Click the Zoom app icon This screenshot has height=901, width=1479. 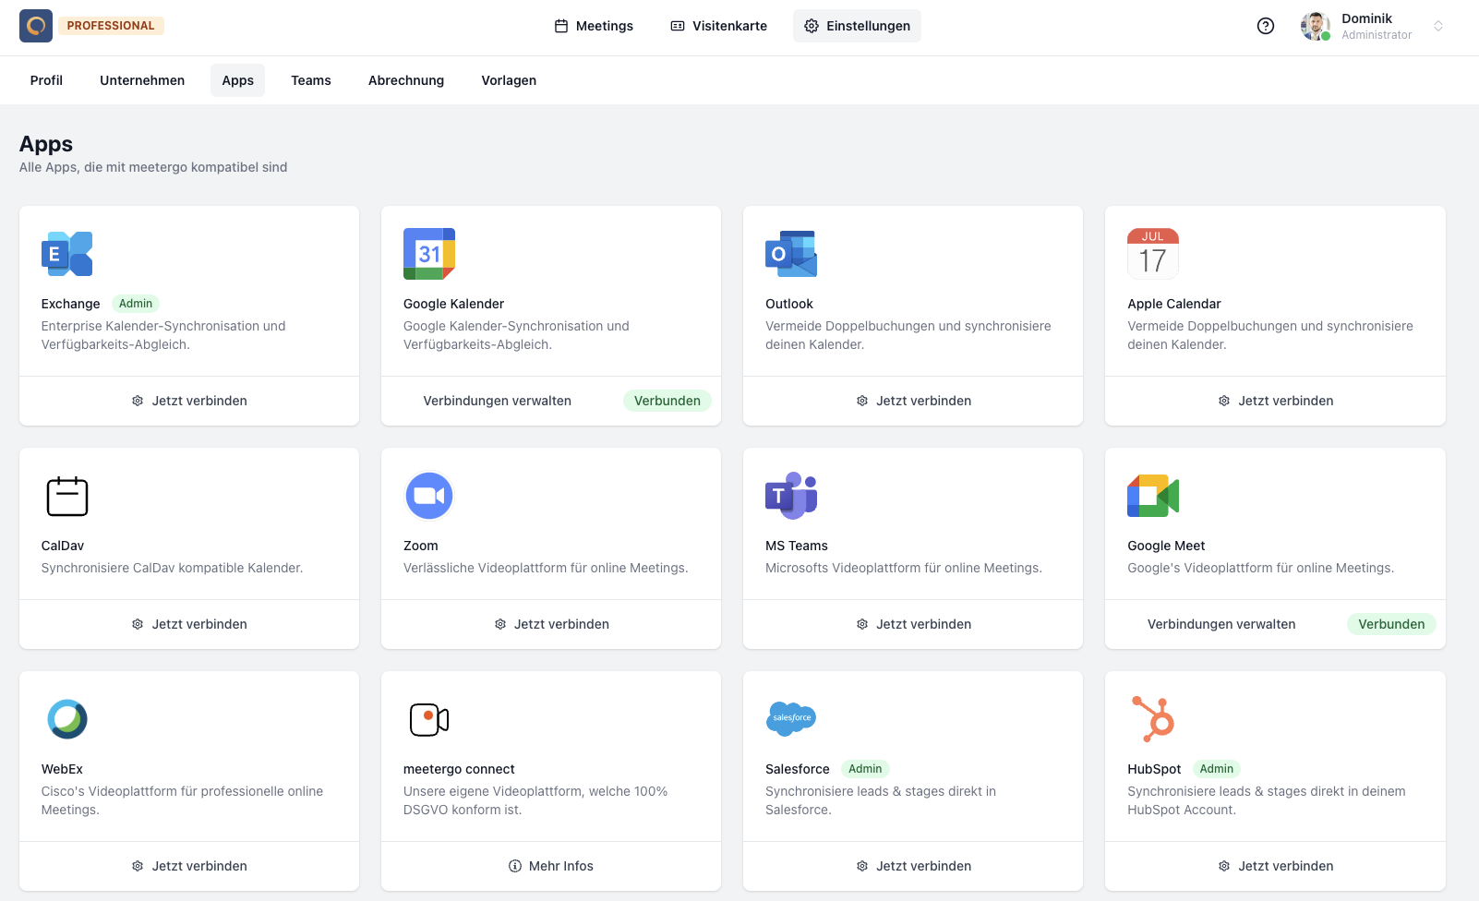pyautogui.click(x=429, y=496)
